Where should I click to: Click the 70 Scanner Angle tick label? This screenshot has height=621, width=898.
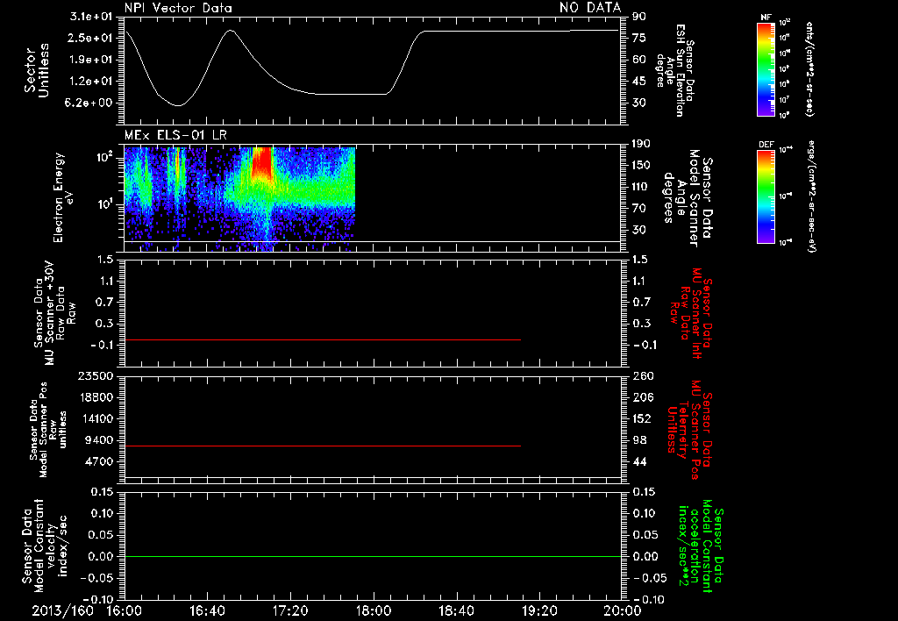tap(639, 208)
